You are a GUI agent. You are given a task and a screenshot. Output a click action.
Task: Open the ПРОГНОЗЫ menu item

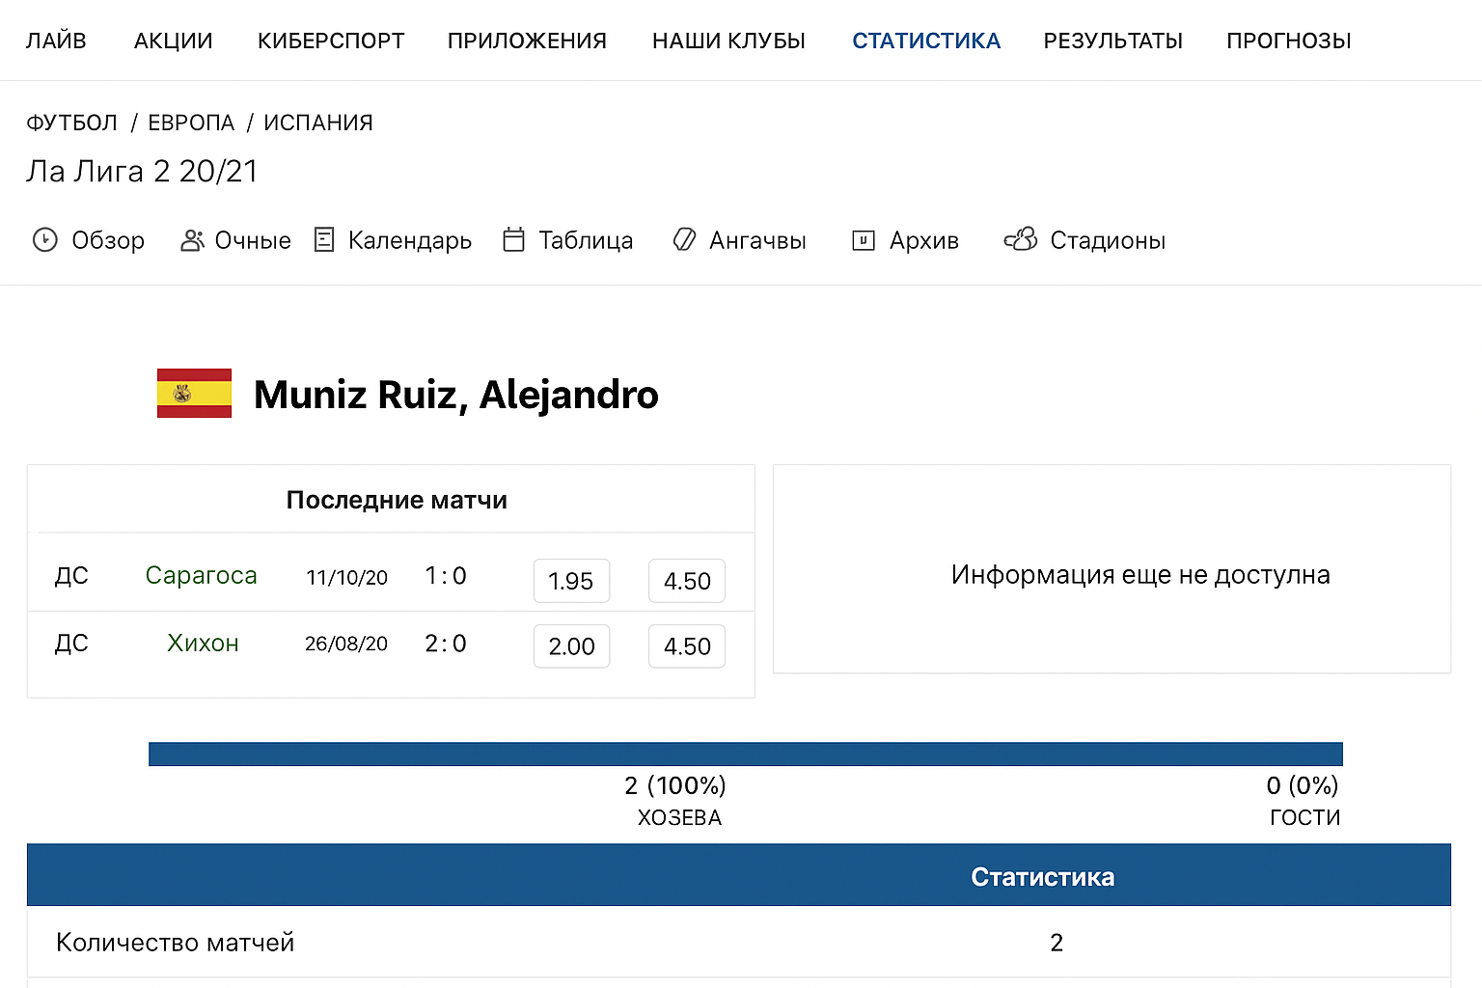tap(1288, 41)
